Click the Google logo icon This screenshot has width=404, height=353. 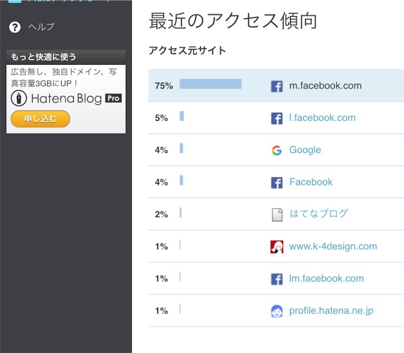pyautogui.click(x=277, y=150)
